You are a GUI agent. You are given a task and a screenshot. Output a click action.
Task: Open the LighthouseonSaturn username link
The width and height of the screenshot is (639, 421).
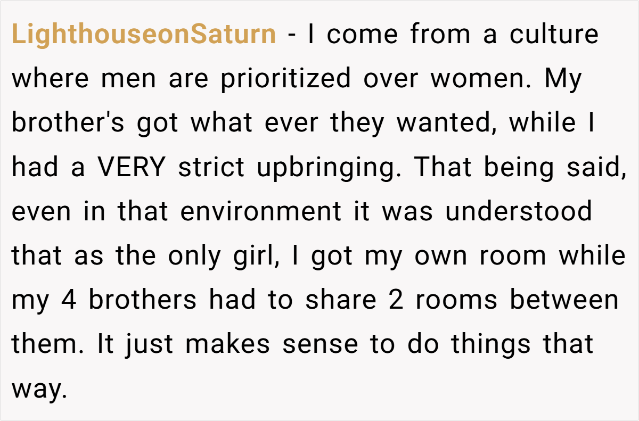[x=144, y=35]
